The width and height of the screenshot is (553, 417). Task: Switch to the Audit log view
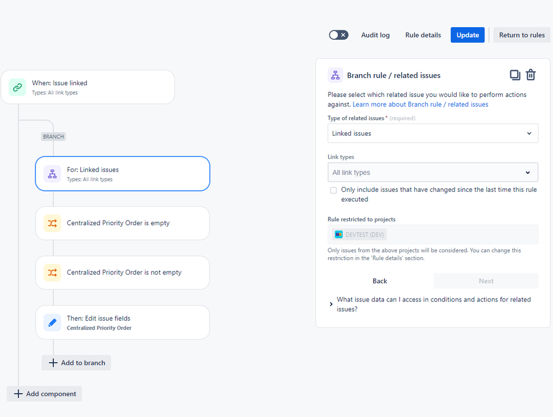[375, 35]
